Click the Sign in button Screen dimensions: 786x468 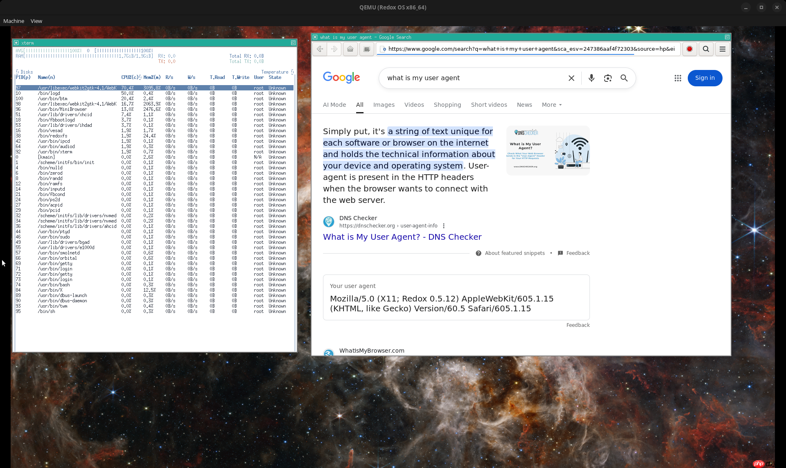tap(705, 78)
